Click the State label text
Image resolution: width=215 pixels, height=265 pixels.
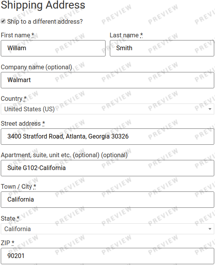coord(8,218)
